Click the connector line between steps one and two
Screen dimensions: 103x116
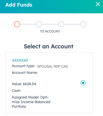[28, 24]
